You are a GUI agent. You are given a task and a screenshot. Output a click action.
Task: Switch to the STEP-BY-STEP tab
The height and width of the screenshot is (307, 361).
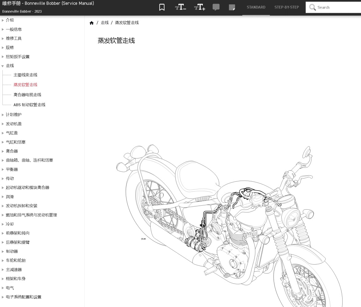[x=286, y=7]
